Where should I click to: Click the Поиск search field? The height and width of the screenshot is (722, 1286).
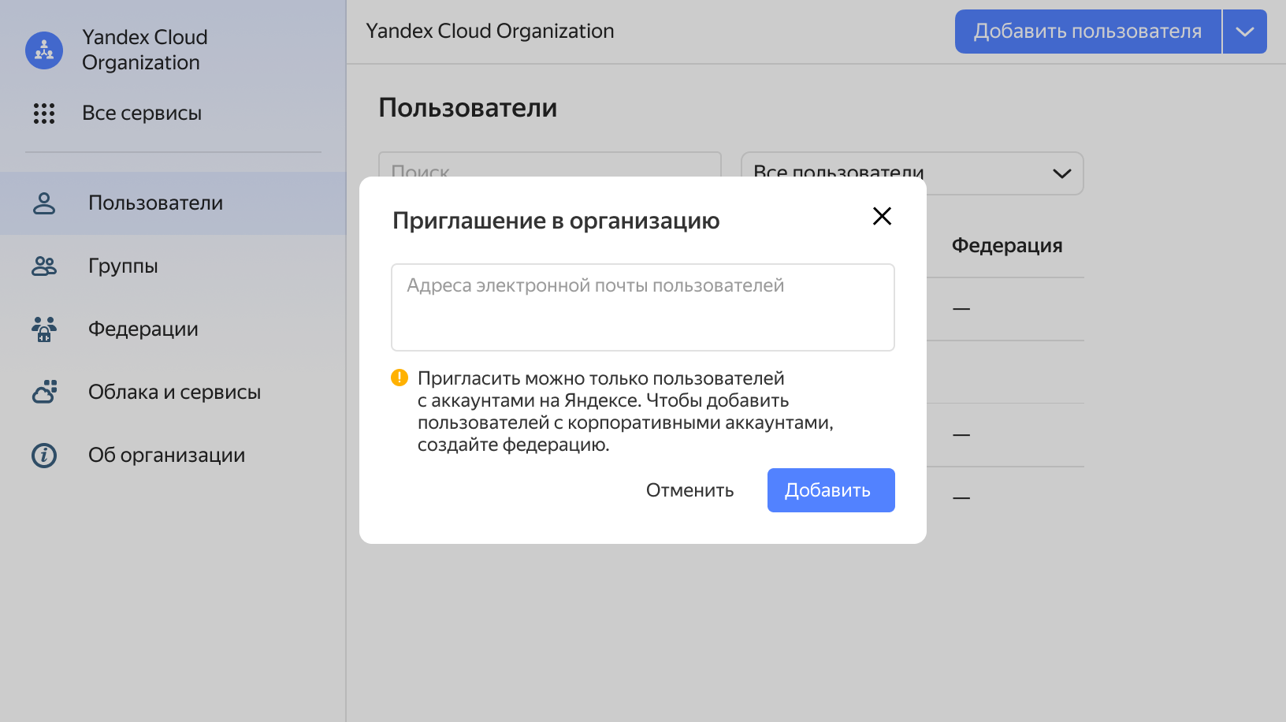pos(550,164)
